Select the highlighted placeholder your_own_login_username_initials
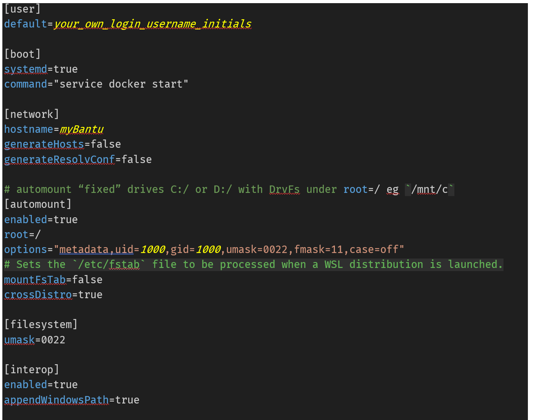The height and width of the screenshot is (420, 533). pyautogui.click(x=153, y=24)
